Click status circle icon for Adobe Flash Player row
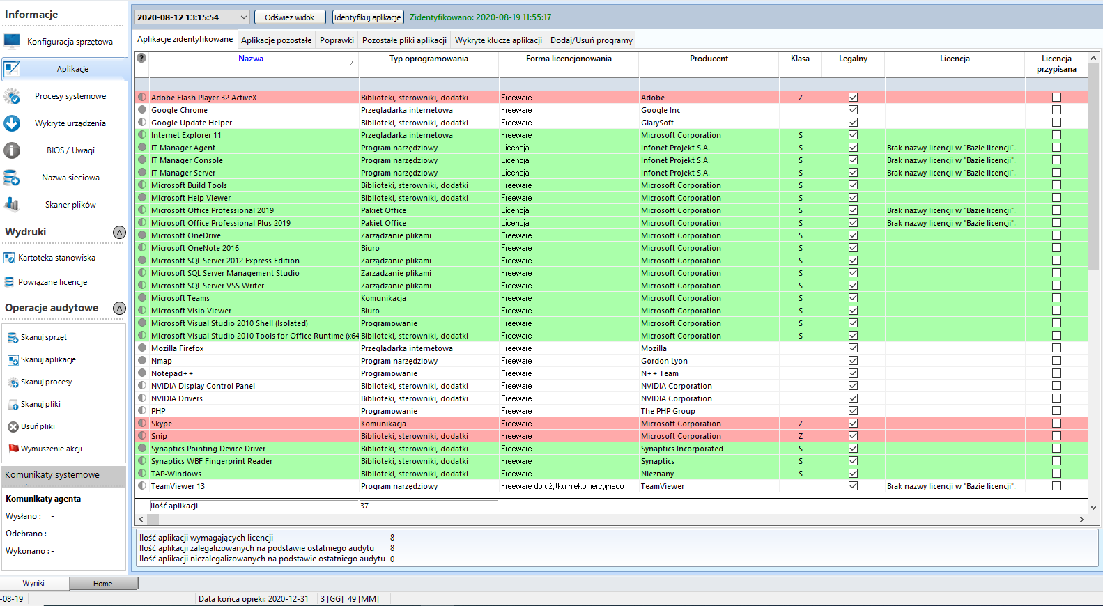Viewport: 1103px width, 606px height. pyautogui.click(x=142, y=98)
